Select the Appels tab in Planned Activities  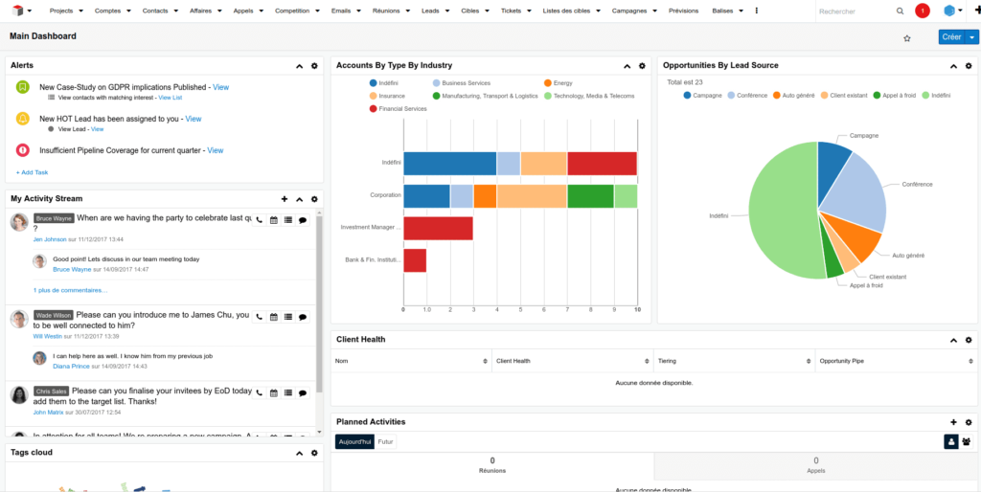click(815, 465)
